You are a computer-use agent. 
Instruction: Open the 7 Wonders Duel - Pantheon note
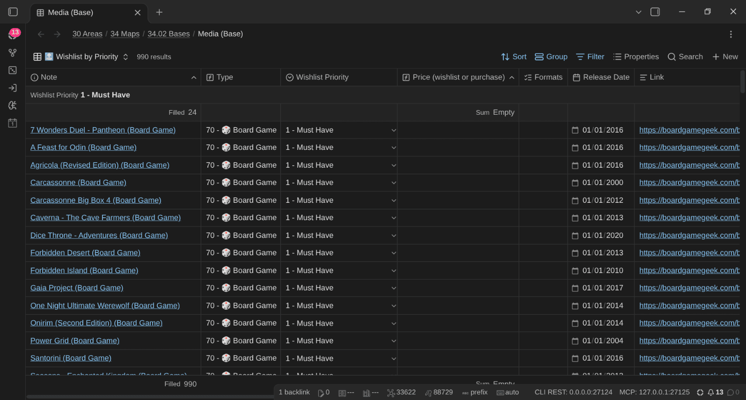tap(103, 130)
